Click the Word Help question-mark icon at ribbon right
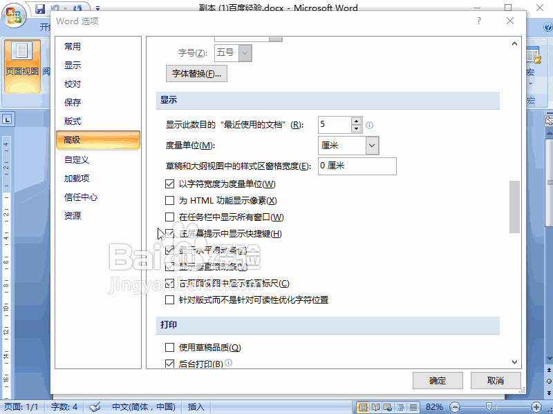Viewport: 553px width, 414px height. pyautogui.click(x=548, y=27)
